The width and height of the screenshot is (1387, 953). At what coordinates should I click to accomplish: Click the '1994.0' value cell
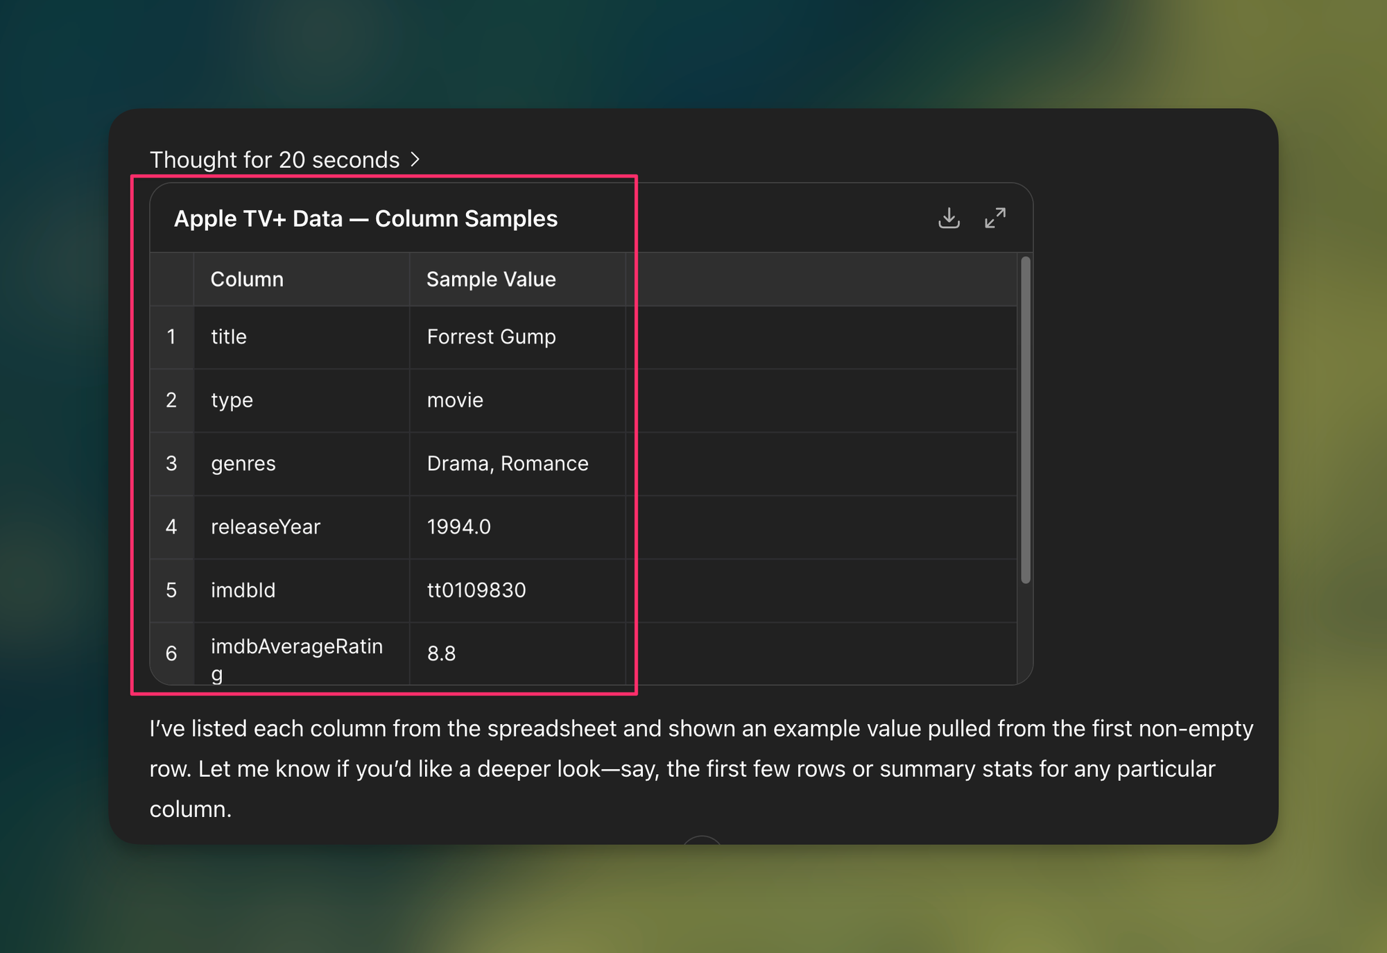coord(517,527)
